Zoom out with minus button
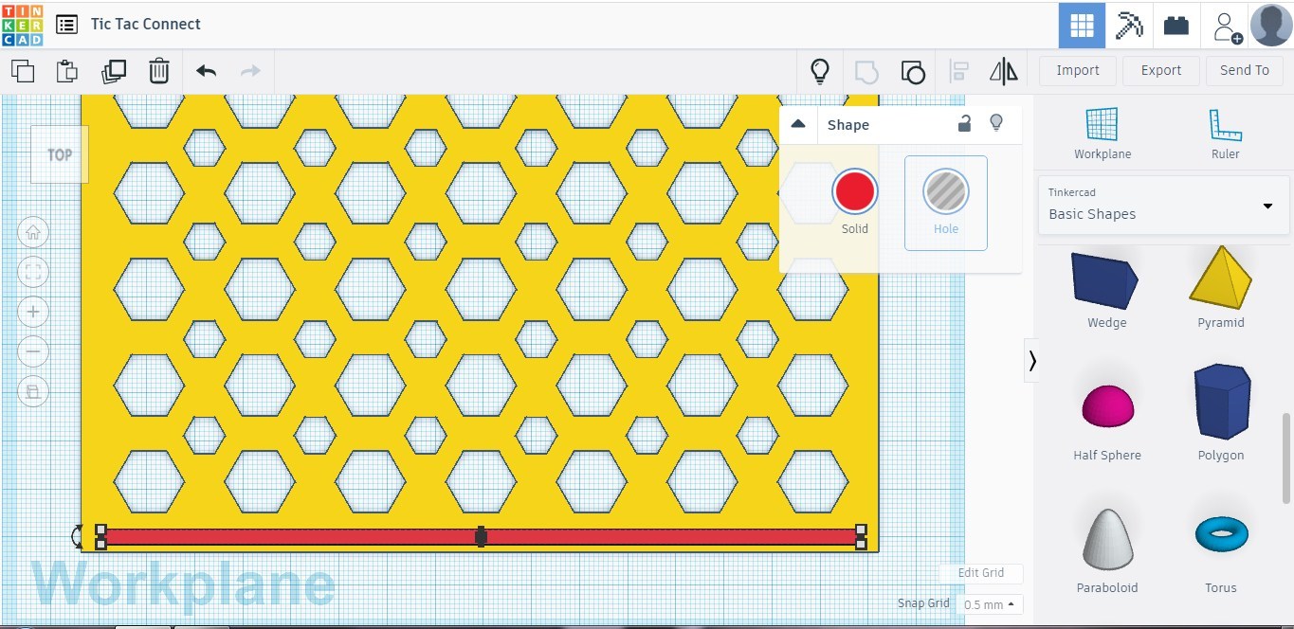 (x=33, y=351)
